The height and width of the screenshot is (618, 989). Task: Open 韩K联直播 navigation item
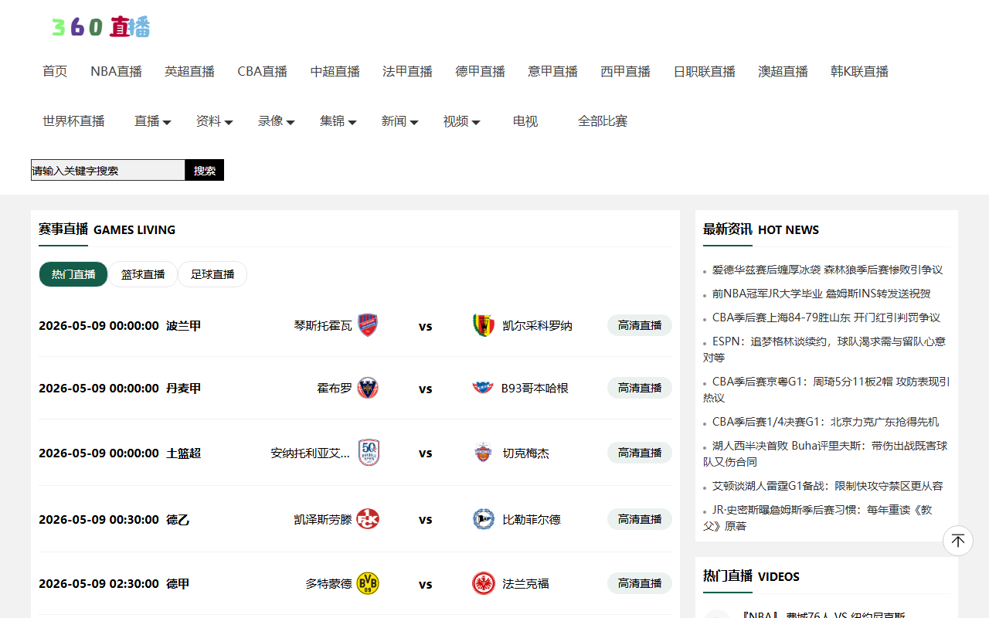pos(860,71)
